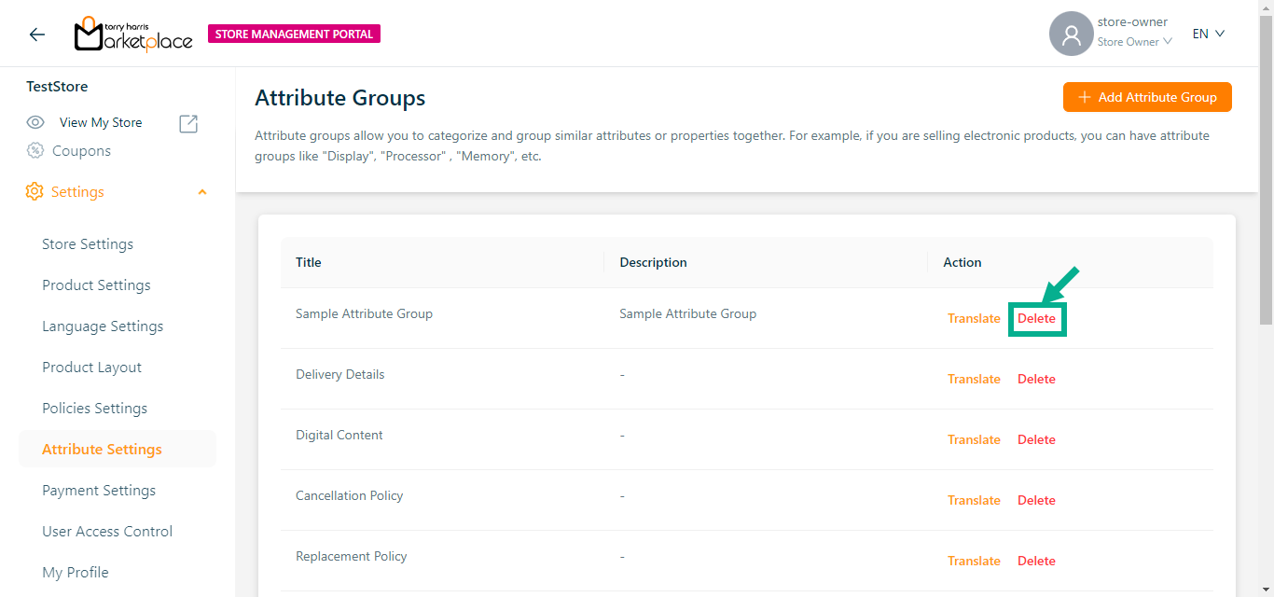Viewport: 1274px width, 597px height.
Task: Click the Settings gear icon
Action: tap(35, 192)
